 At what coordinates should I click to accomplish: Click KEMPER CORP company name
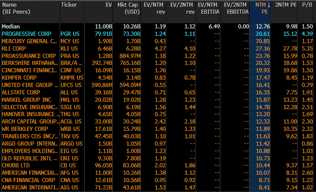tap(19, 78)
